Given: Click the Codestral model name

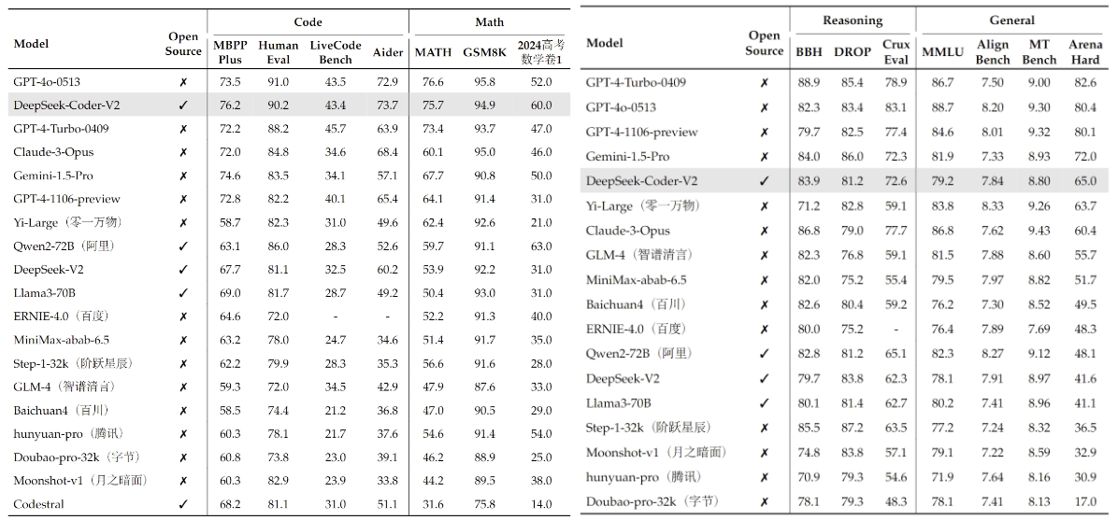Looking at the screenshot, I should (40, 504).
